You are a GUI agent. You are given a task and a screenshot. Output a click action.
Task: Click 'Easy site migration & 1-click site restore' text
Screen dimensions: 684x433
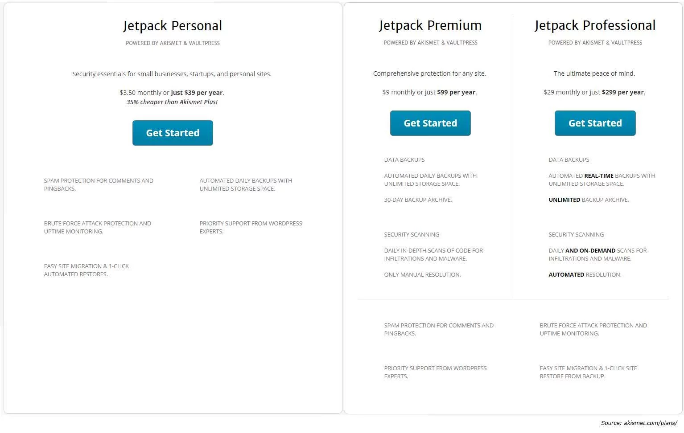tap(588, 372)
